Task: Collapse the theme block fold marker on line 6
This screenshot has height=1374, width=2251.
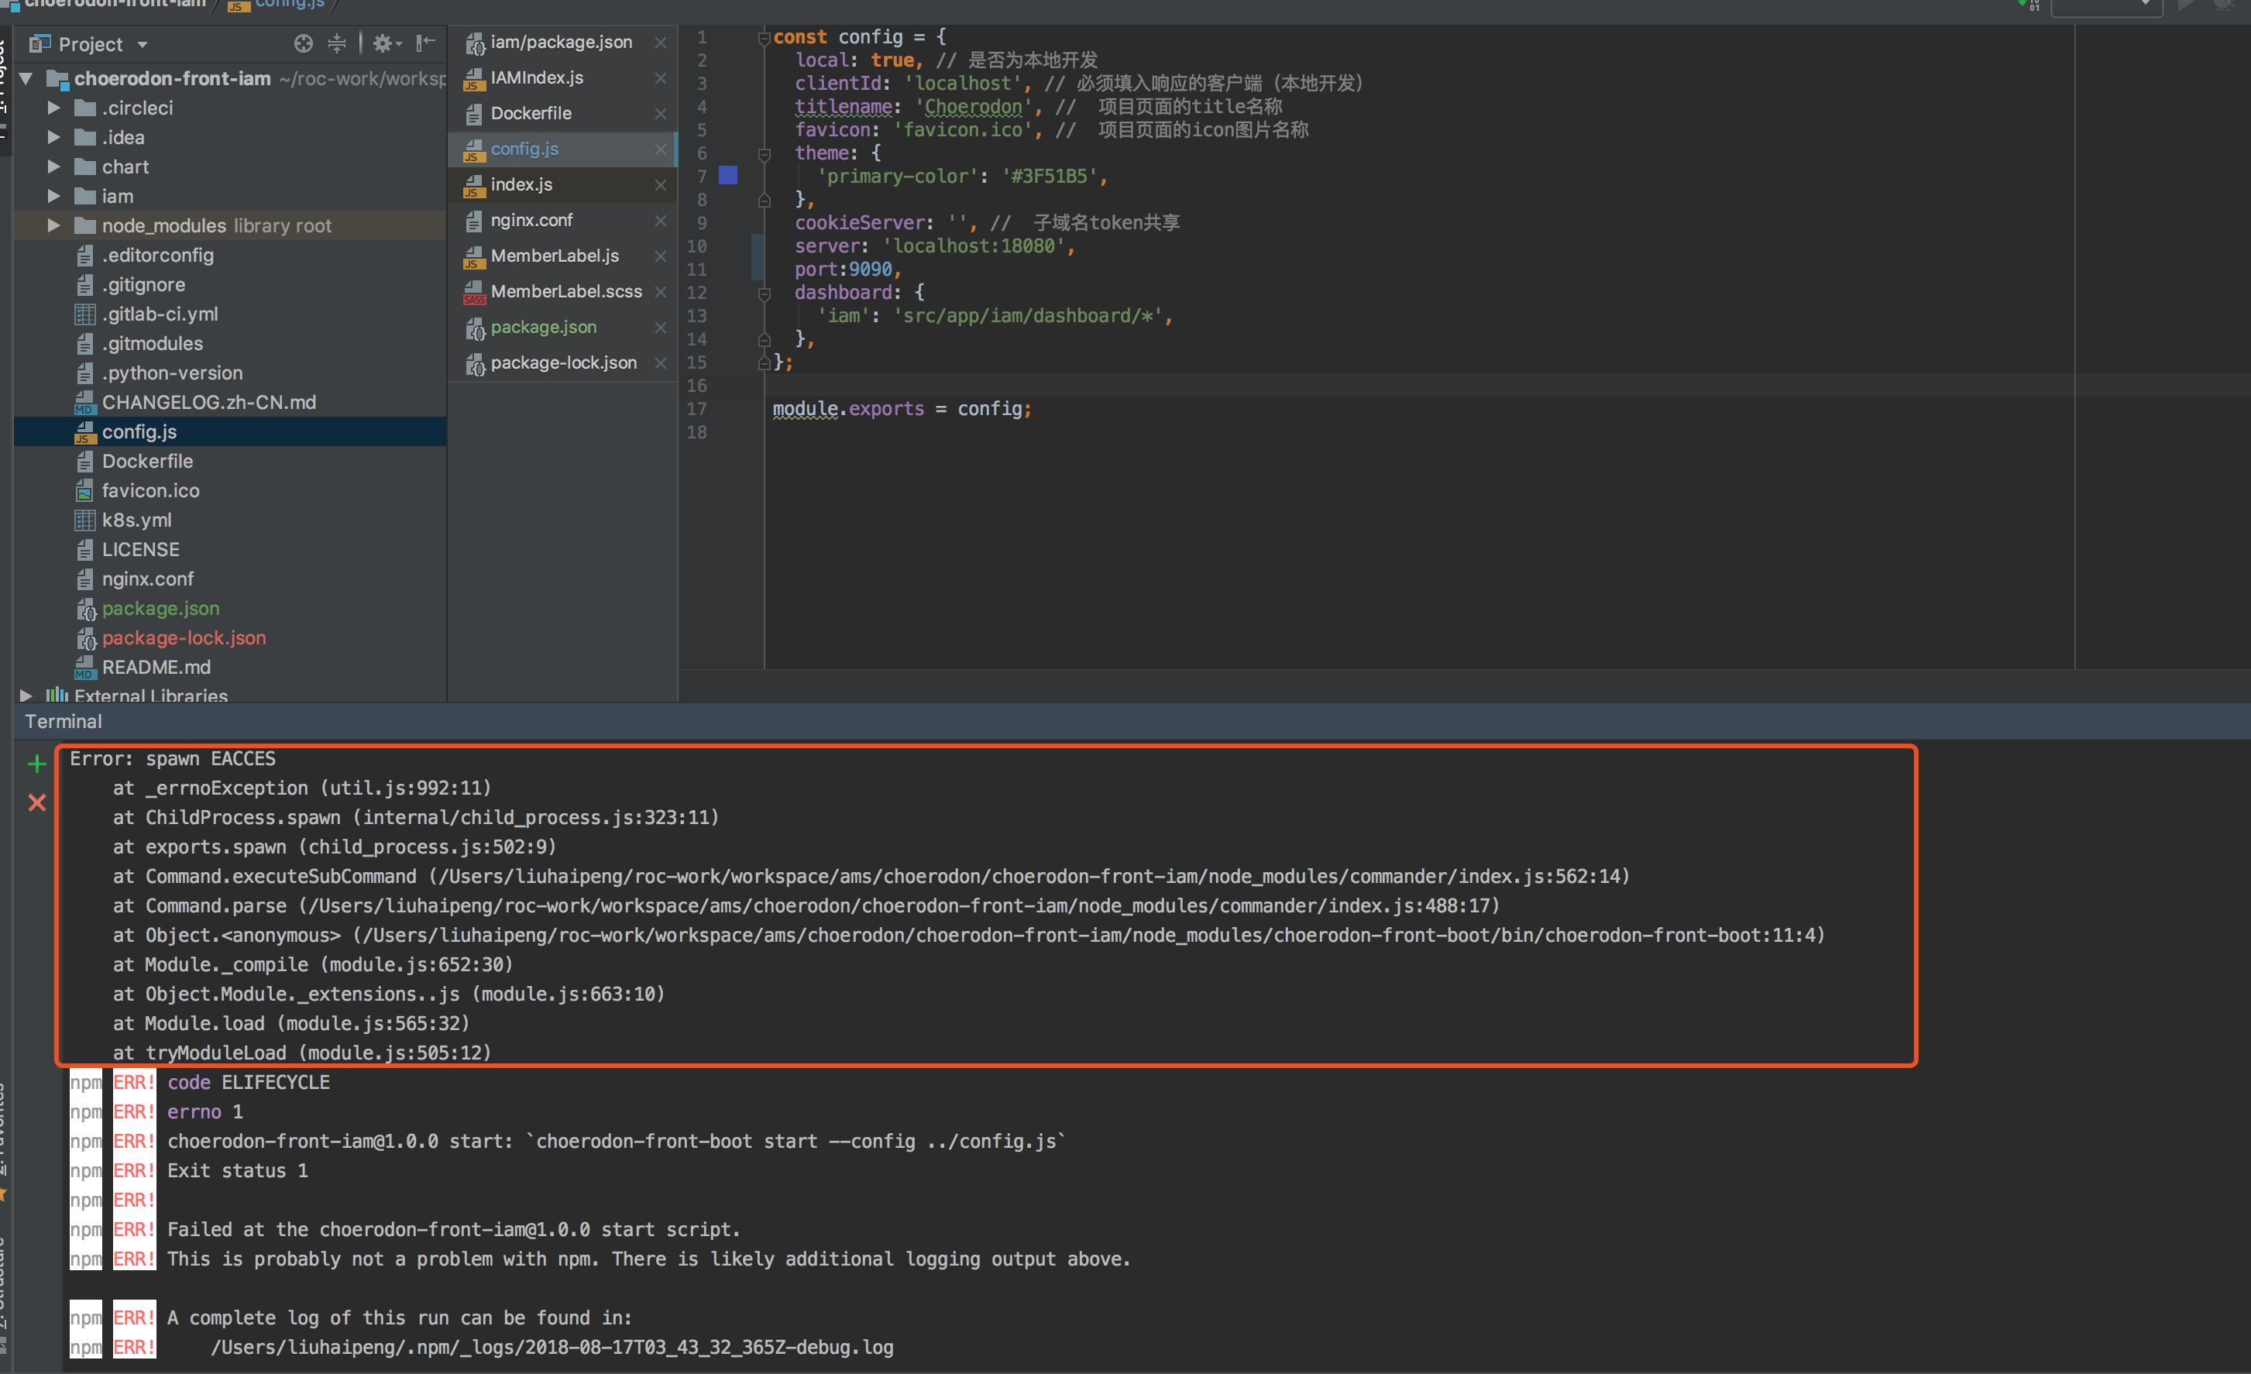Action: coord(765,153)
